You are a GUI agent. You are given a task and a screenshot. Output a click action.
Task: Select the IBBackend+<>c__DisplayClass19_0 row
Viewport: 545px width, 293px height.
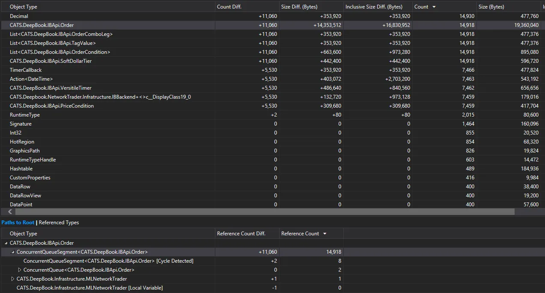(272, 97)
